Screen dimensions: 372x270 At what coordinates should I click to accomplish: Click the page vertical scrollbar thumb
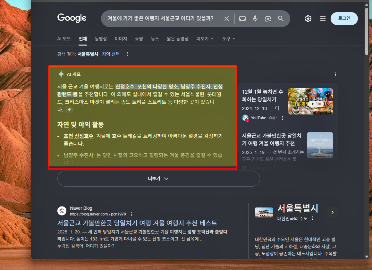tap(367, 31)
